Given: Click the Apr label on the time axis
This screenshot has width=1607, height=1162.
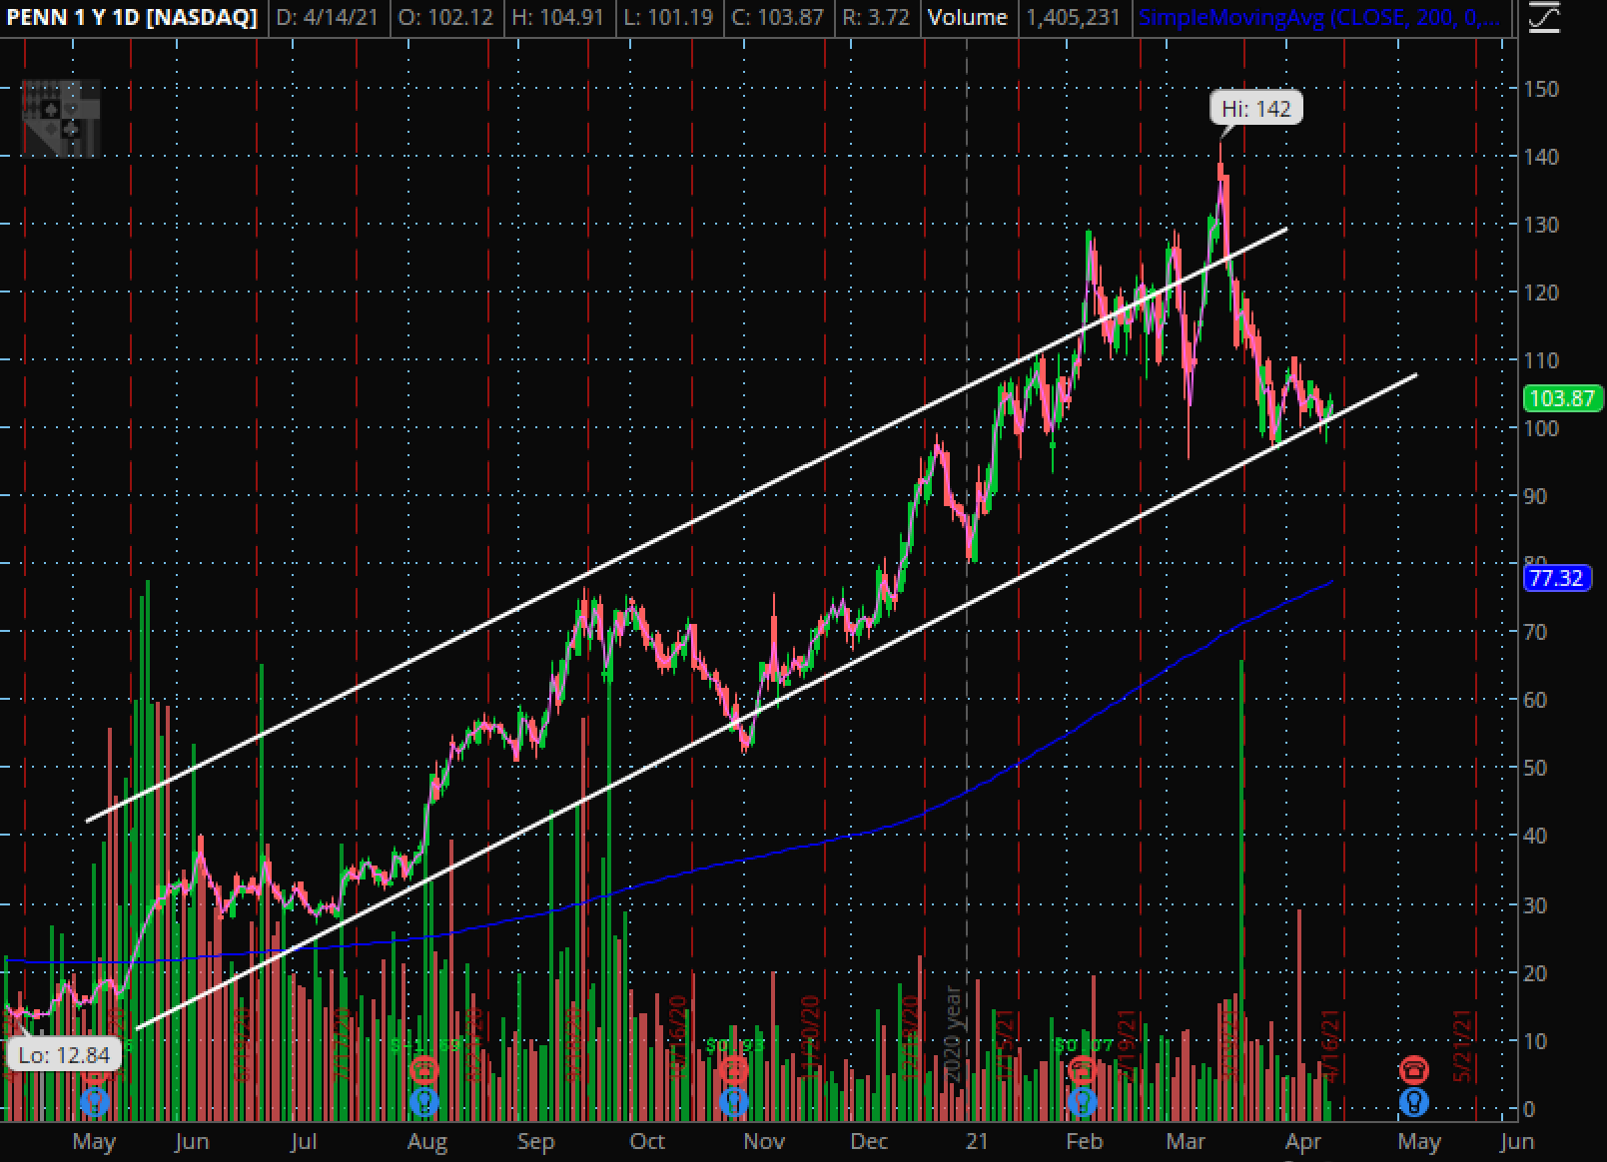Looking at the screenshot, I should pyautogui.click(x=1303, y=1141).
